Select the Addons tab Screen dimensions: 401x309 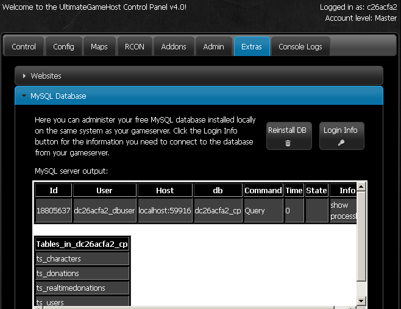(x=174, y=46)
